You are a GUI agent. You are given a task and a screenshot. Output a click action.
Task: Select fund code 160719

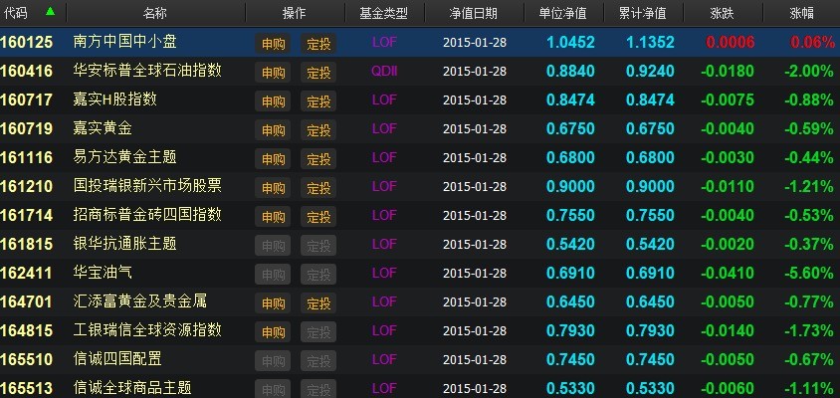(x=27, y=129)
